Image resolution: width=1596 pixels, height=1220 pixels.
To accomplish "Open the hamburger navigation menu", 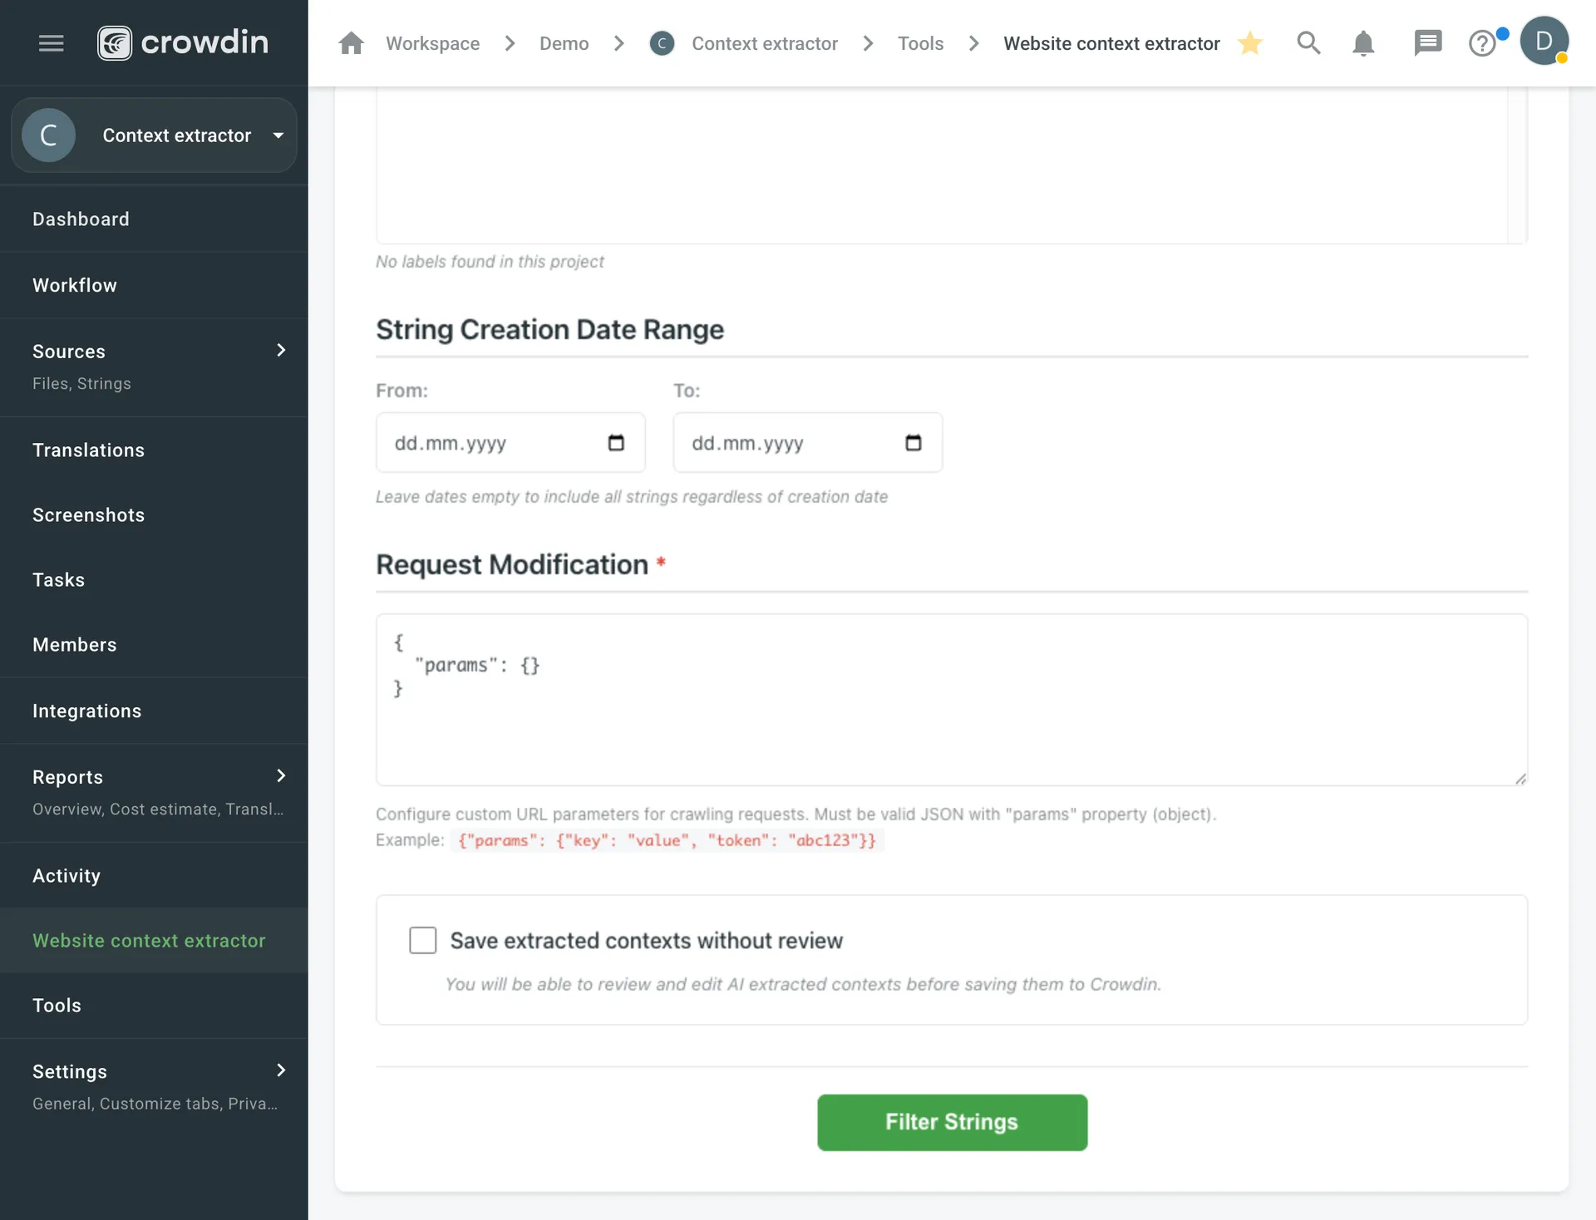I will coord(51,42).
